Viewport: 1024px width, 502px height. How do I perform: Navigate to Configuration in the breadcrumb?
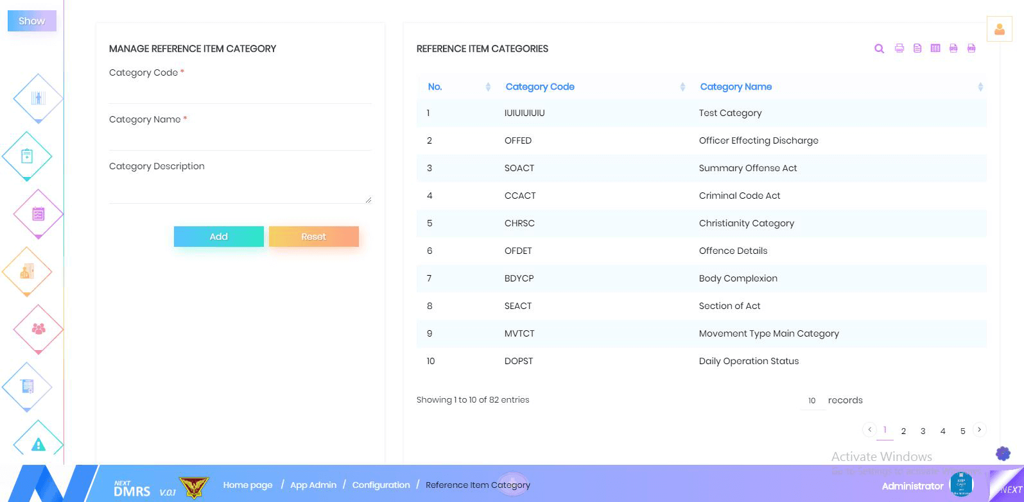point(381,485)
